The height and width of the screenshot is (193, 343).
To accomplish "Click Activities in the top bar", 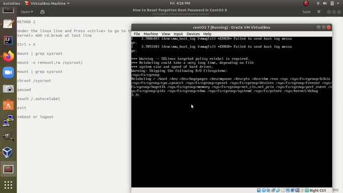I will point(11,3).
